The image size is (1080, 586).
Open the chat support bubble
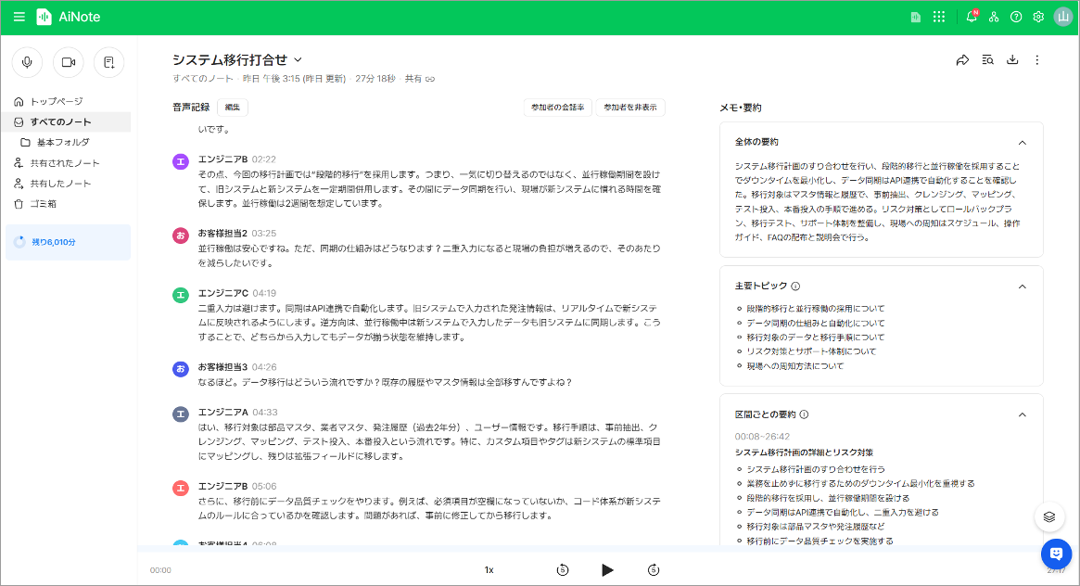tap(1055, 554)
